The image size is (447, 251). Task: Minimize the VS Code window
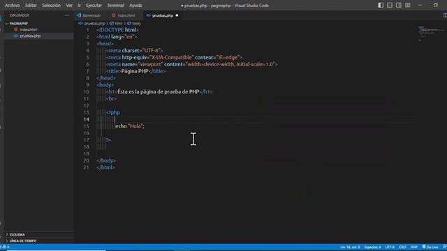point(420,5)
